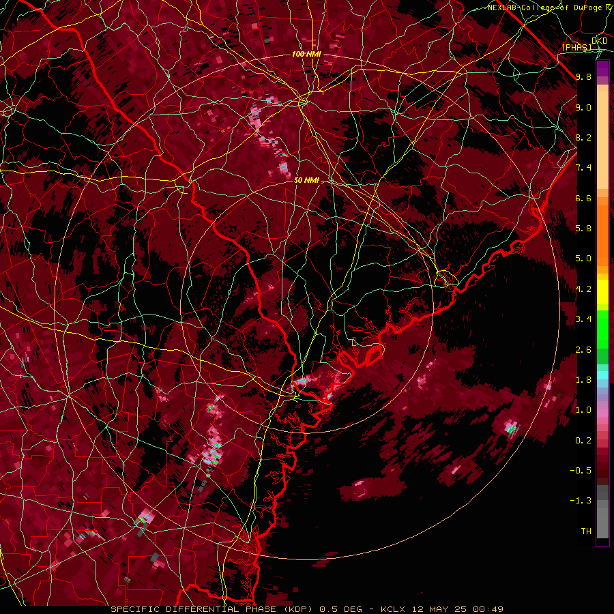Image resolution: width=614 pixels, height=614 pixels.
Task: Click the 2.6 scale label
Action: (x=583, y=350)
